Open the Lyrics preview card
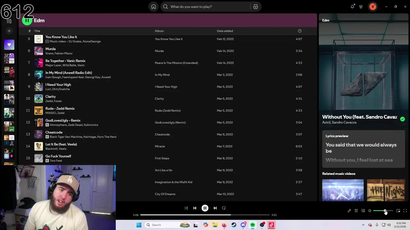The image size is (410, 230). click(x=364, y=149)
